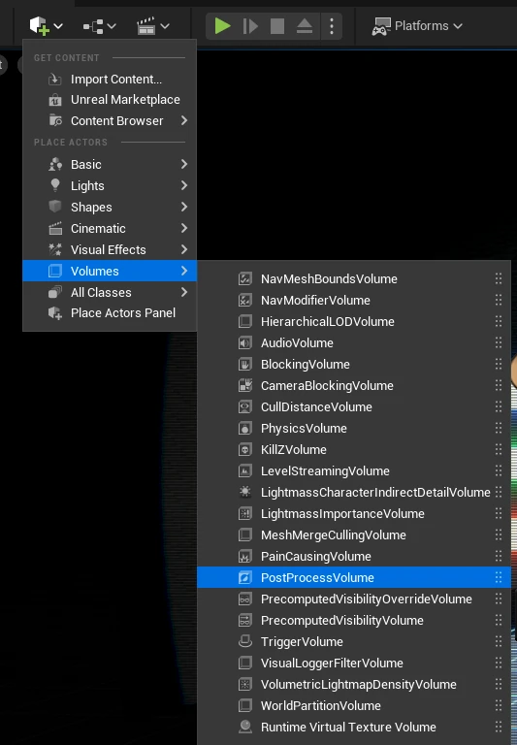The width and height of the screenshot is (517, 745).
Task: Expand the All Classes submenu
Action: pos(110,292)
